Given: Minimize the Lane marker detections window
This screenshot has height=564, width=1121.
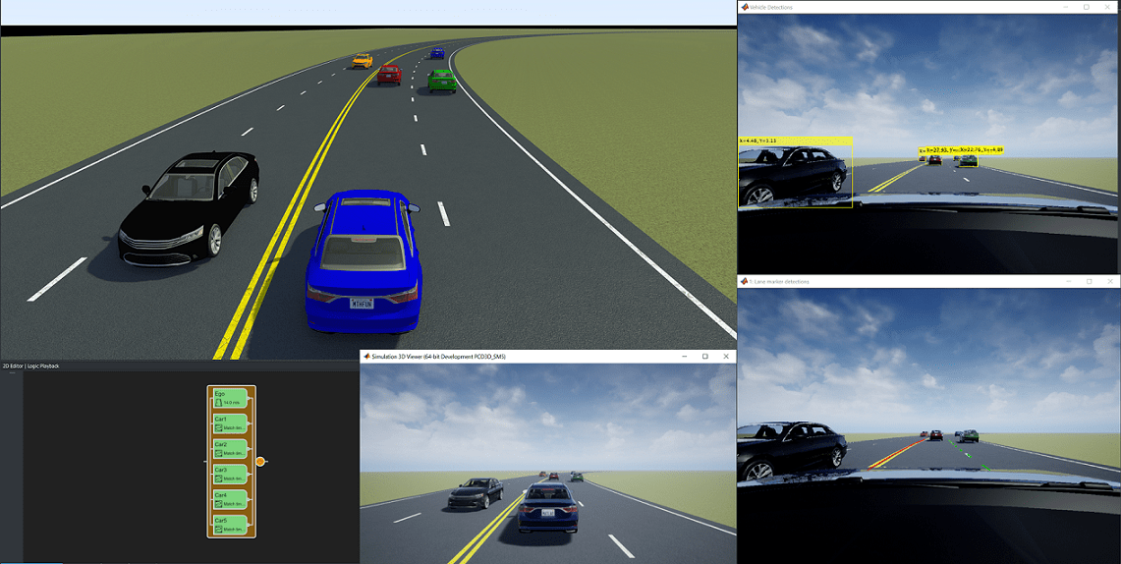Looking at the screenshot, I should (1067, 282).
